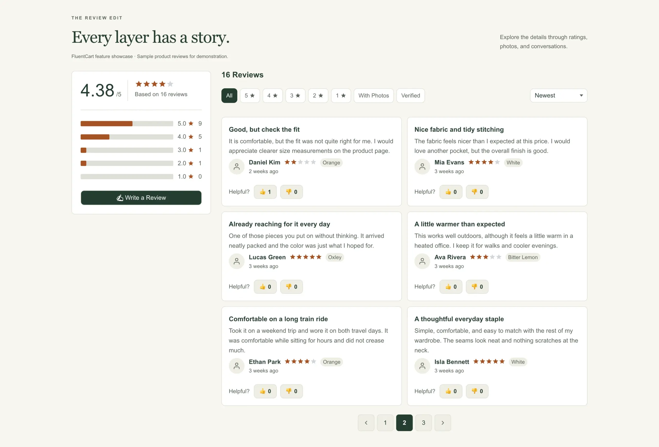Thumbs up Ethan Park's review
659x447 pixels.
(265, 391)
